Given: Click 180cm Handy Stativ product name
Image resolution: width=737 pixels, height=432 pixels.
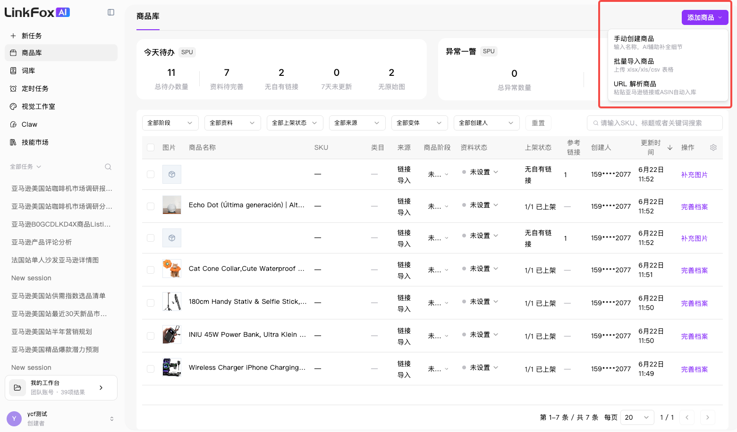Looking at the screenshot, I should click(247, 302).
